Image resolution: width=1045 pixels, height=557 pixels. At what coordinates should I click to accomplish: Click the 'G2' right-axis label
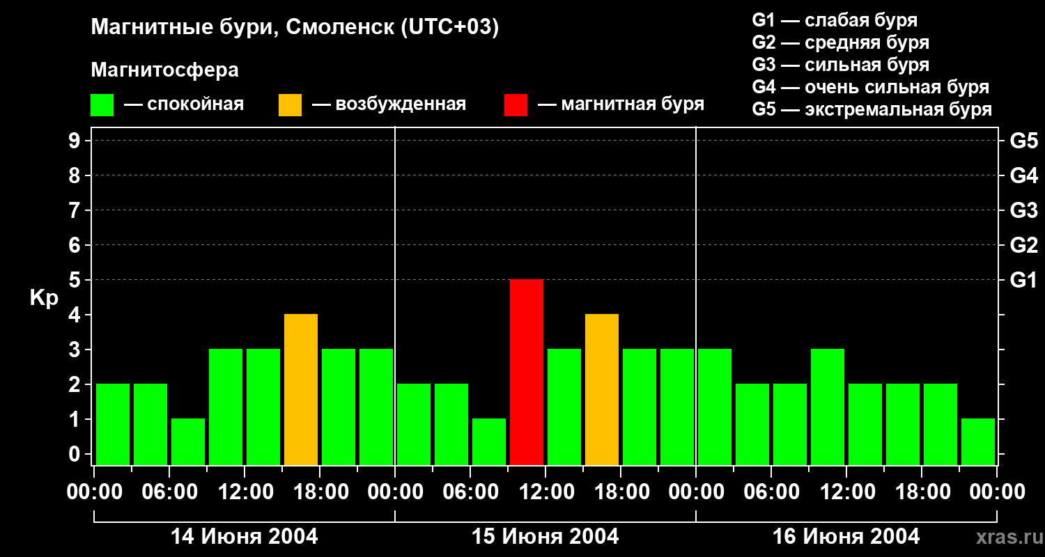(x=1023, y=245)
